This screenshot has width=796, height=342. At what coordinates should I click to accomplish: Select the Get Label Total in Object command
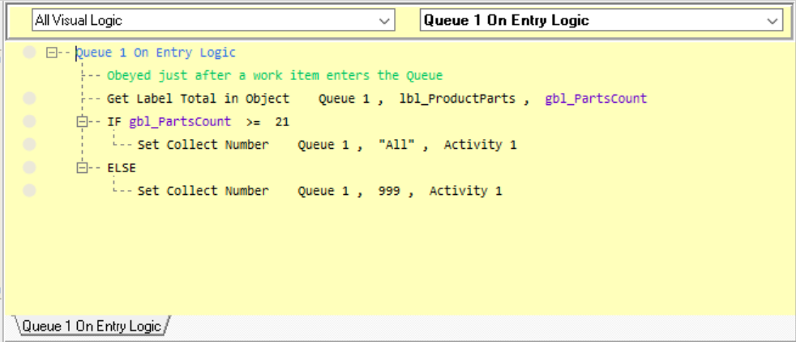(198, 99)
